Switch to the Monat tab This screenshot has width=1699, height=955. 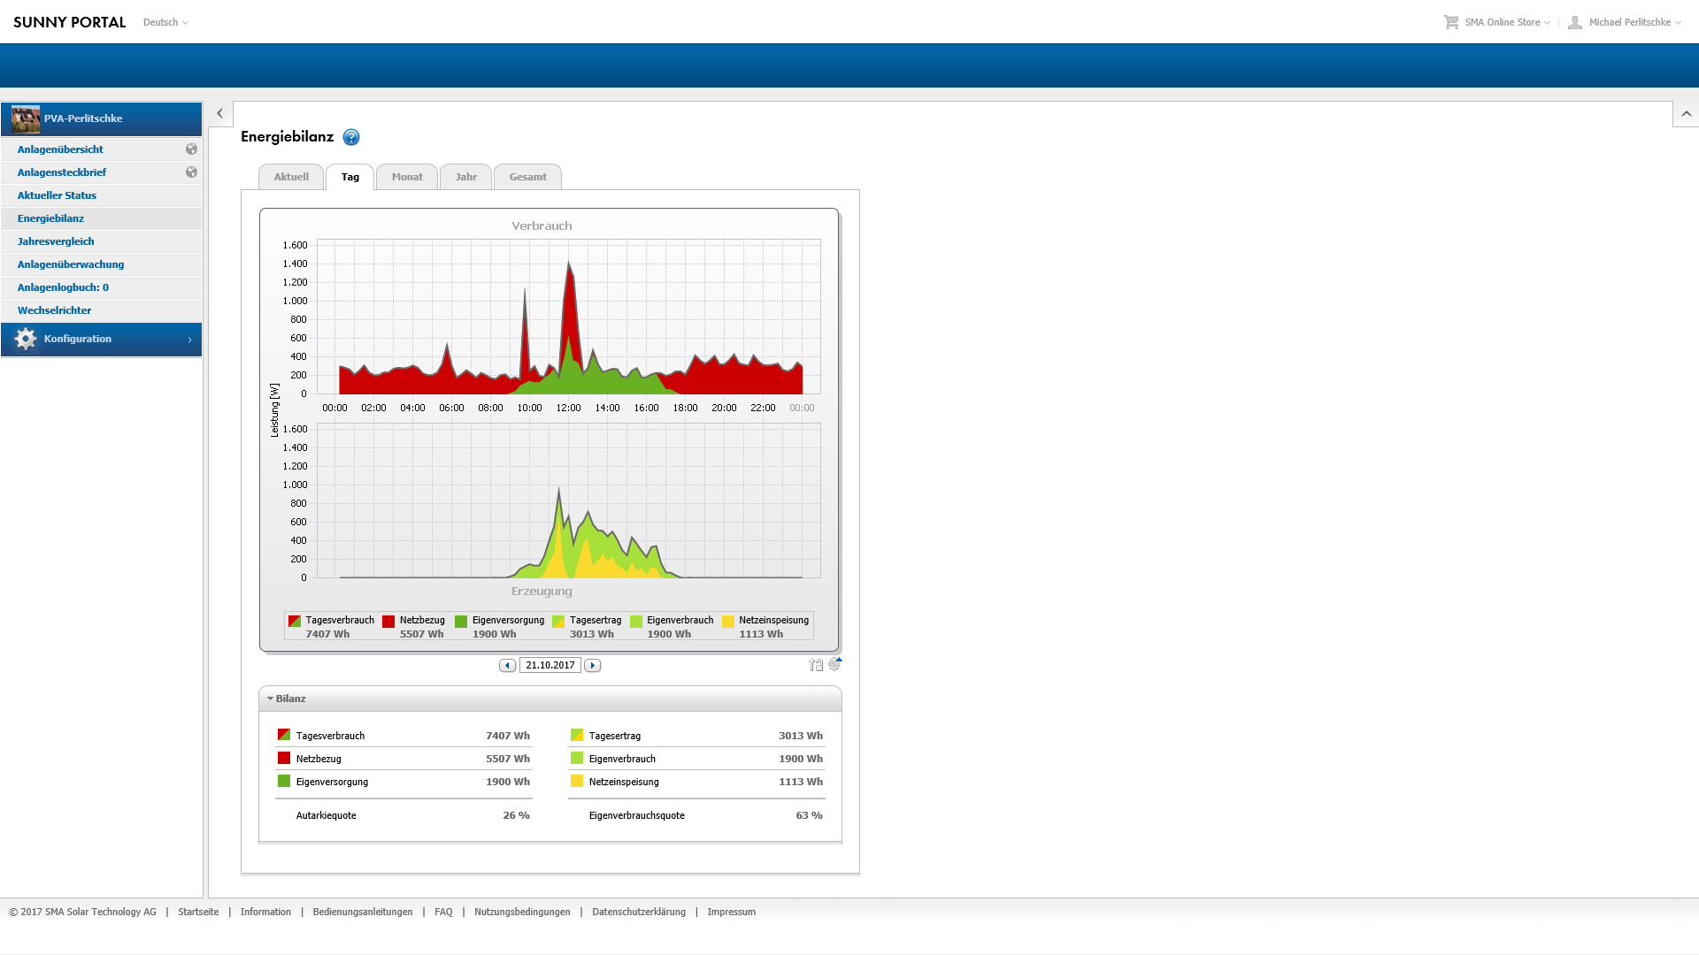point(407,177)
